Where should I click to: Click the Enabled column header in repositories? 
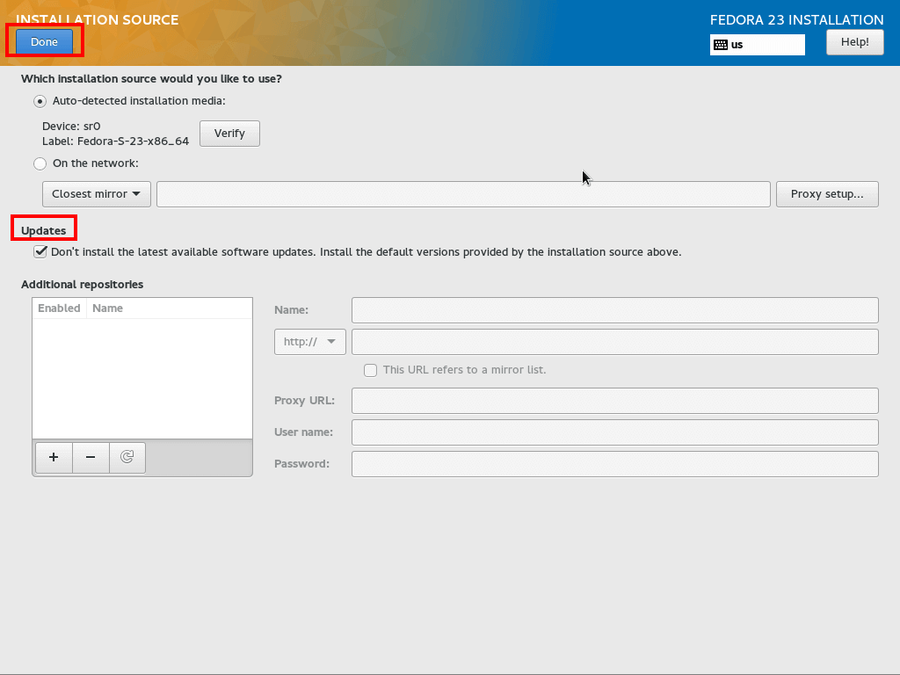(59, 308)
